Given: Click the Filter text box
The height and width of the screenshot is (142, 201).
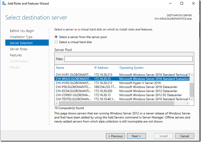Looking at the screenshot, I should pyautogui.click(x=129, y=59).
